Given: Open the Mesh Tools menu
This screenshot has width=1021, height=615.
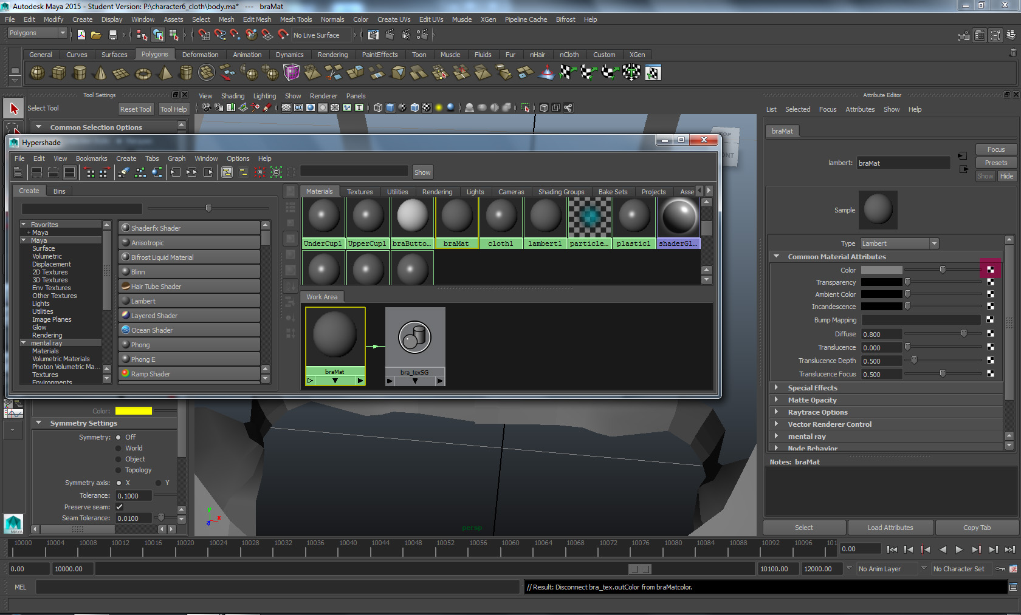Looking at the screenshot, I should (296, 19).
